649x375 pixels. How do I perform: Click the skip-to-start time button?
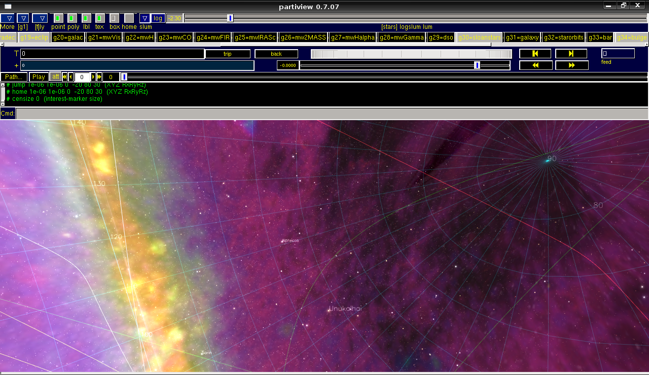click(x=535, y=54)
